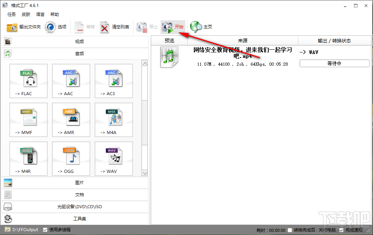Click the 等待中 progress status bar
The image size is (373, 235).
334,63
